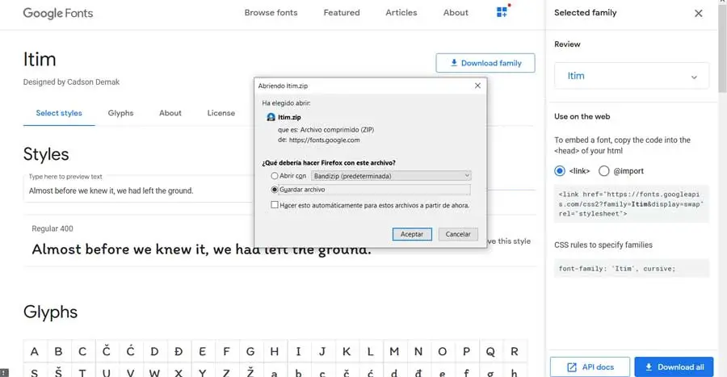The image size is (727, 377).
Task: Select glyph A in the glyph grid
Action: 34,351
